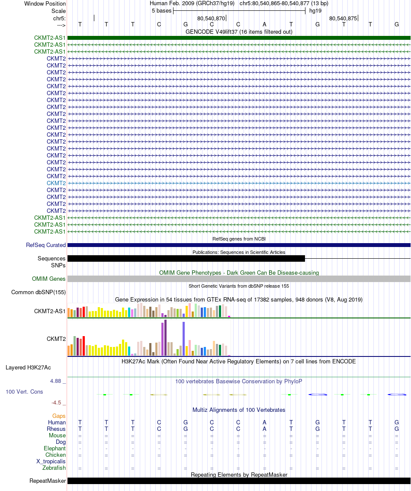Click the Scale track label
Viewport: 411px width, 491px height.
[x=58, y=11]
